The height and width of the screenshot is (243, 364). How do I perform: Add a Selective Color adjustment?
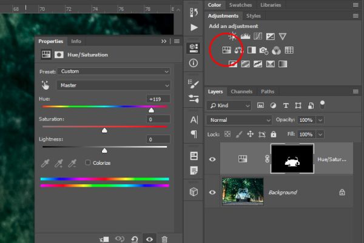coord(270,64)
